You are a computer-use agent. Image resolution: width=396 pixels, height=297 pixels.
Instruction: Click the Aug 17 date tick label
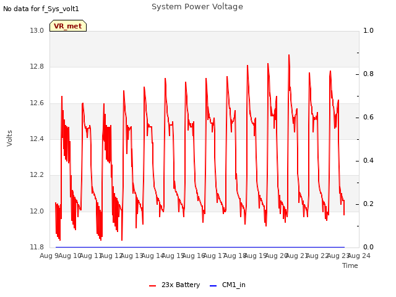tap(215, 256)
